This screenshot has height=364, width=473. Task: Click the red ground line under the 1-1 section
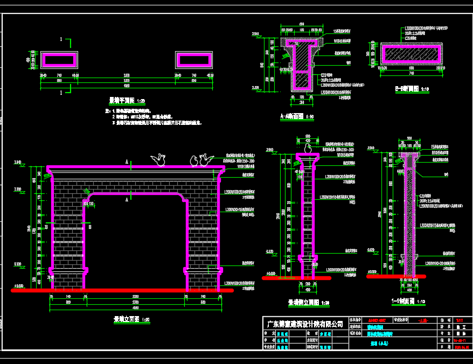tap(396, 276)
